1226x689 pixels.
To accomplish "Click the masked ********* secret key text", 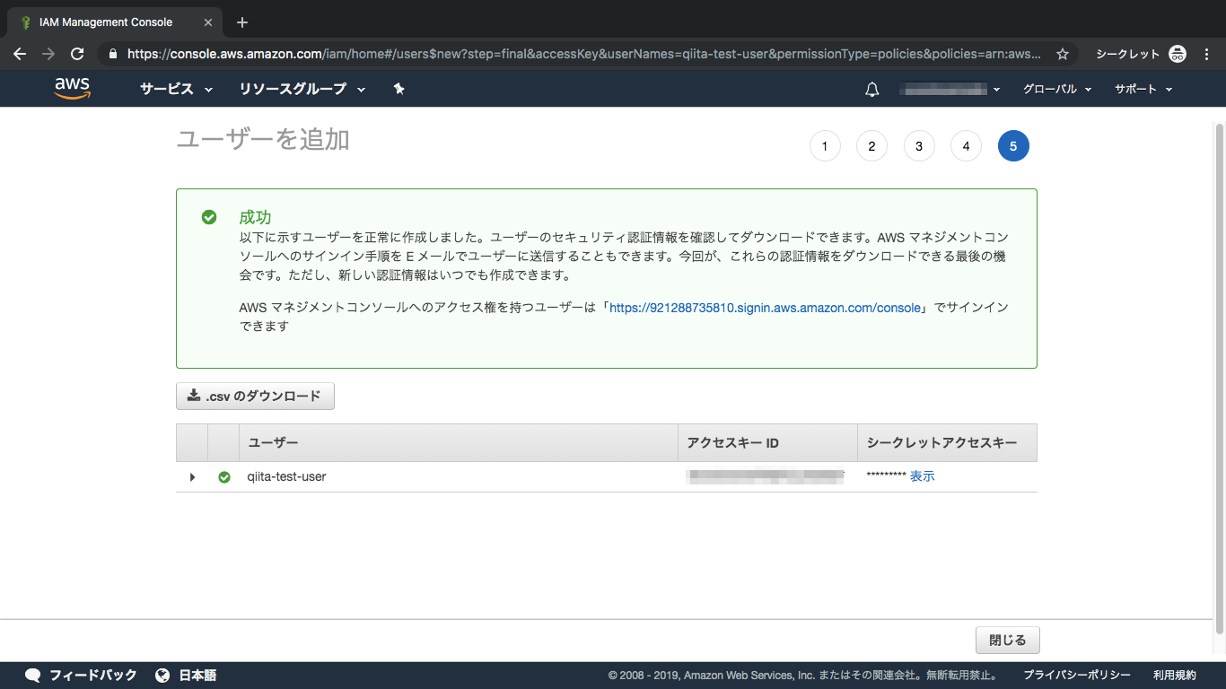I will [x=886, y=476].
